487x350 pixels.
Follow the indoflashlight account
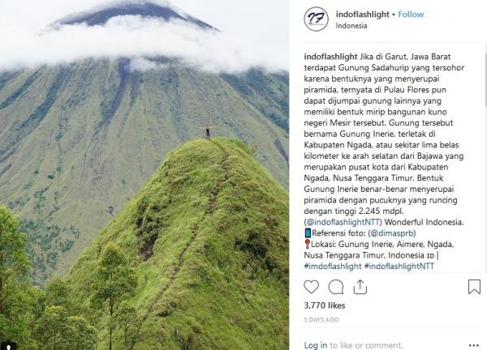(411, 15)
